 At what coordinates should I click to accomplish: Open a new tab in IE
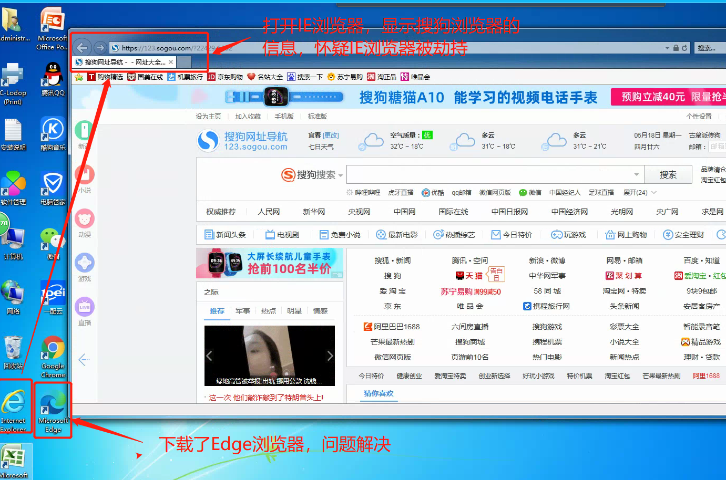(184, 62)
